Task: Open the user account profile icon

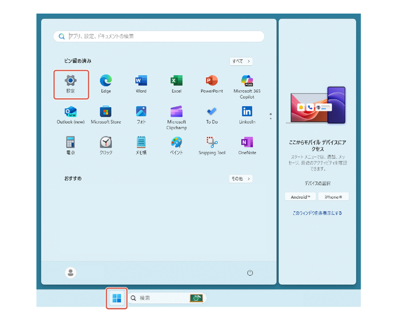Action: point(70,273)
